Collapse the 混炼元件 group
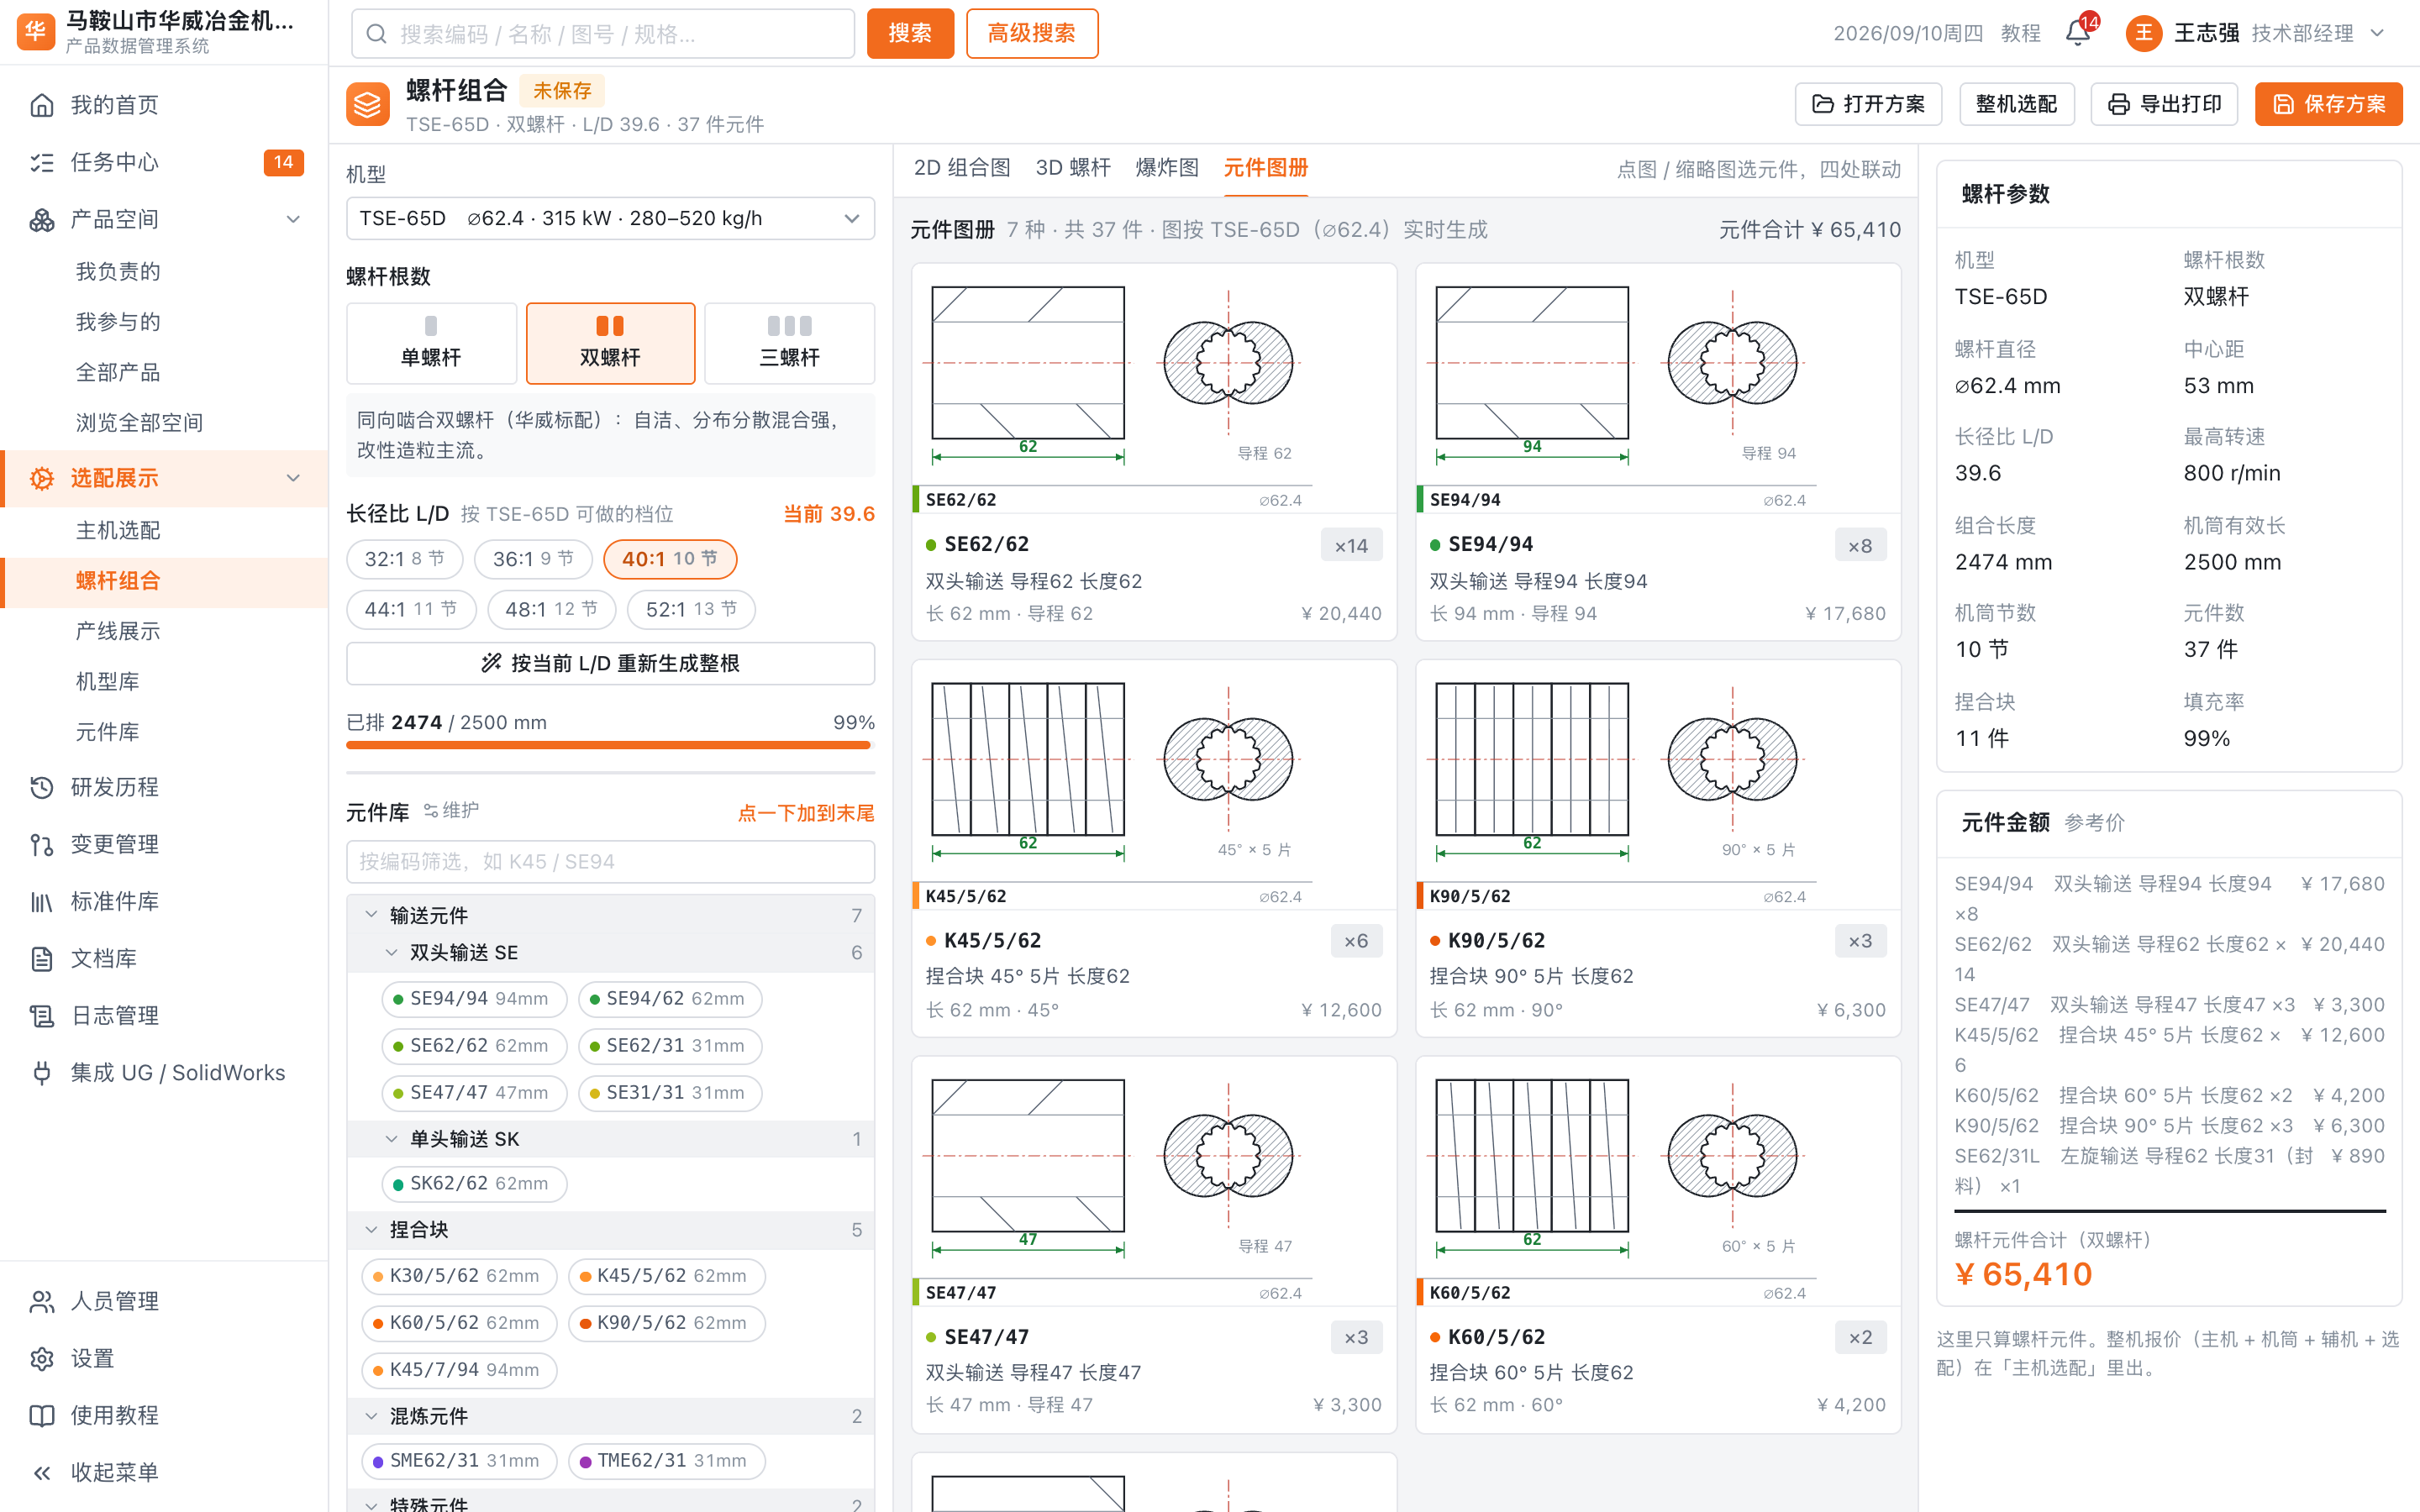This screenshot has height=1512, width=2420. (371, 1416)
